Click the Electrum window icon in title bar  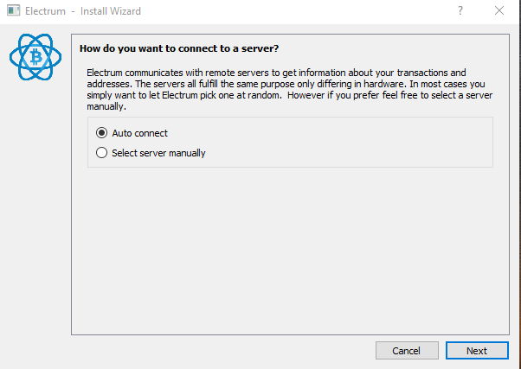pos(14,10)
